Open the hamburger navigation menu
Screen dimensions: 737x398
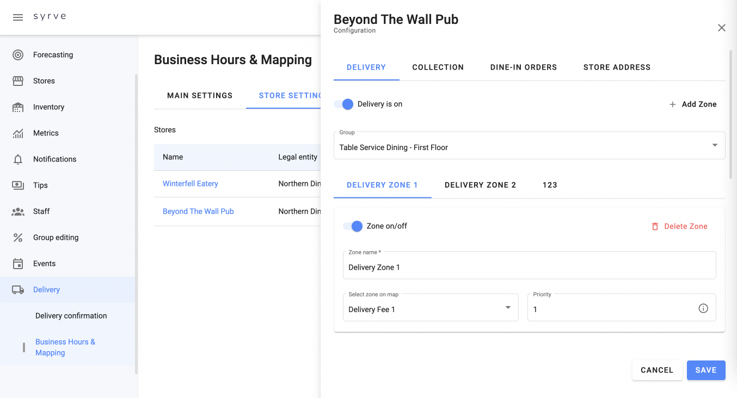tap(18, 17)
